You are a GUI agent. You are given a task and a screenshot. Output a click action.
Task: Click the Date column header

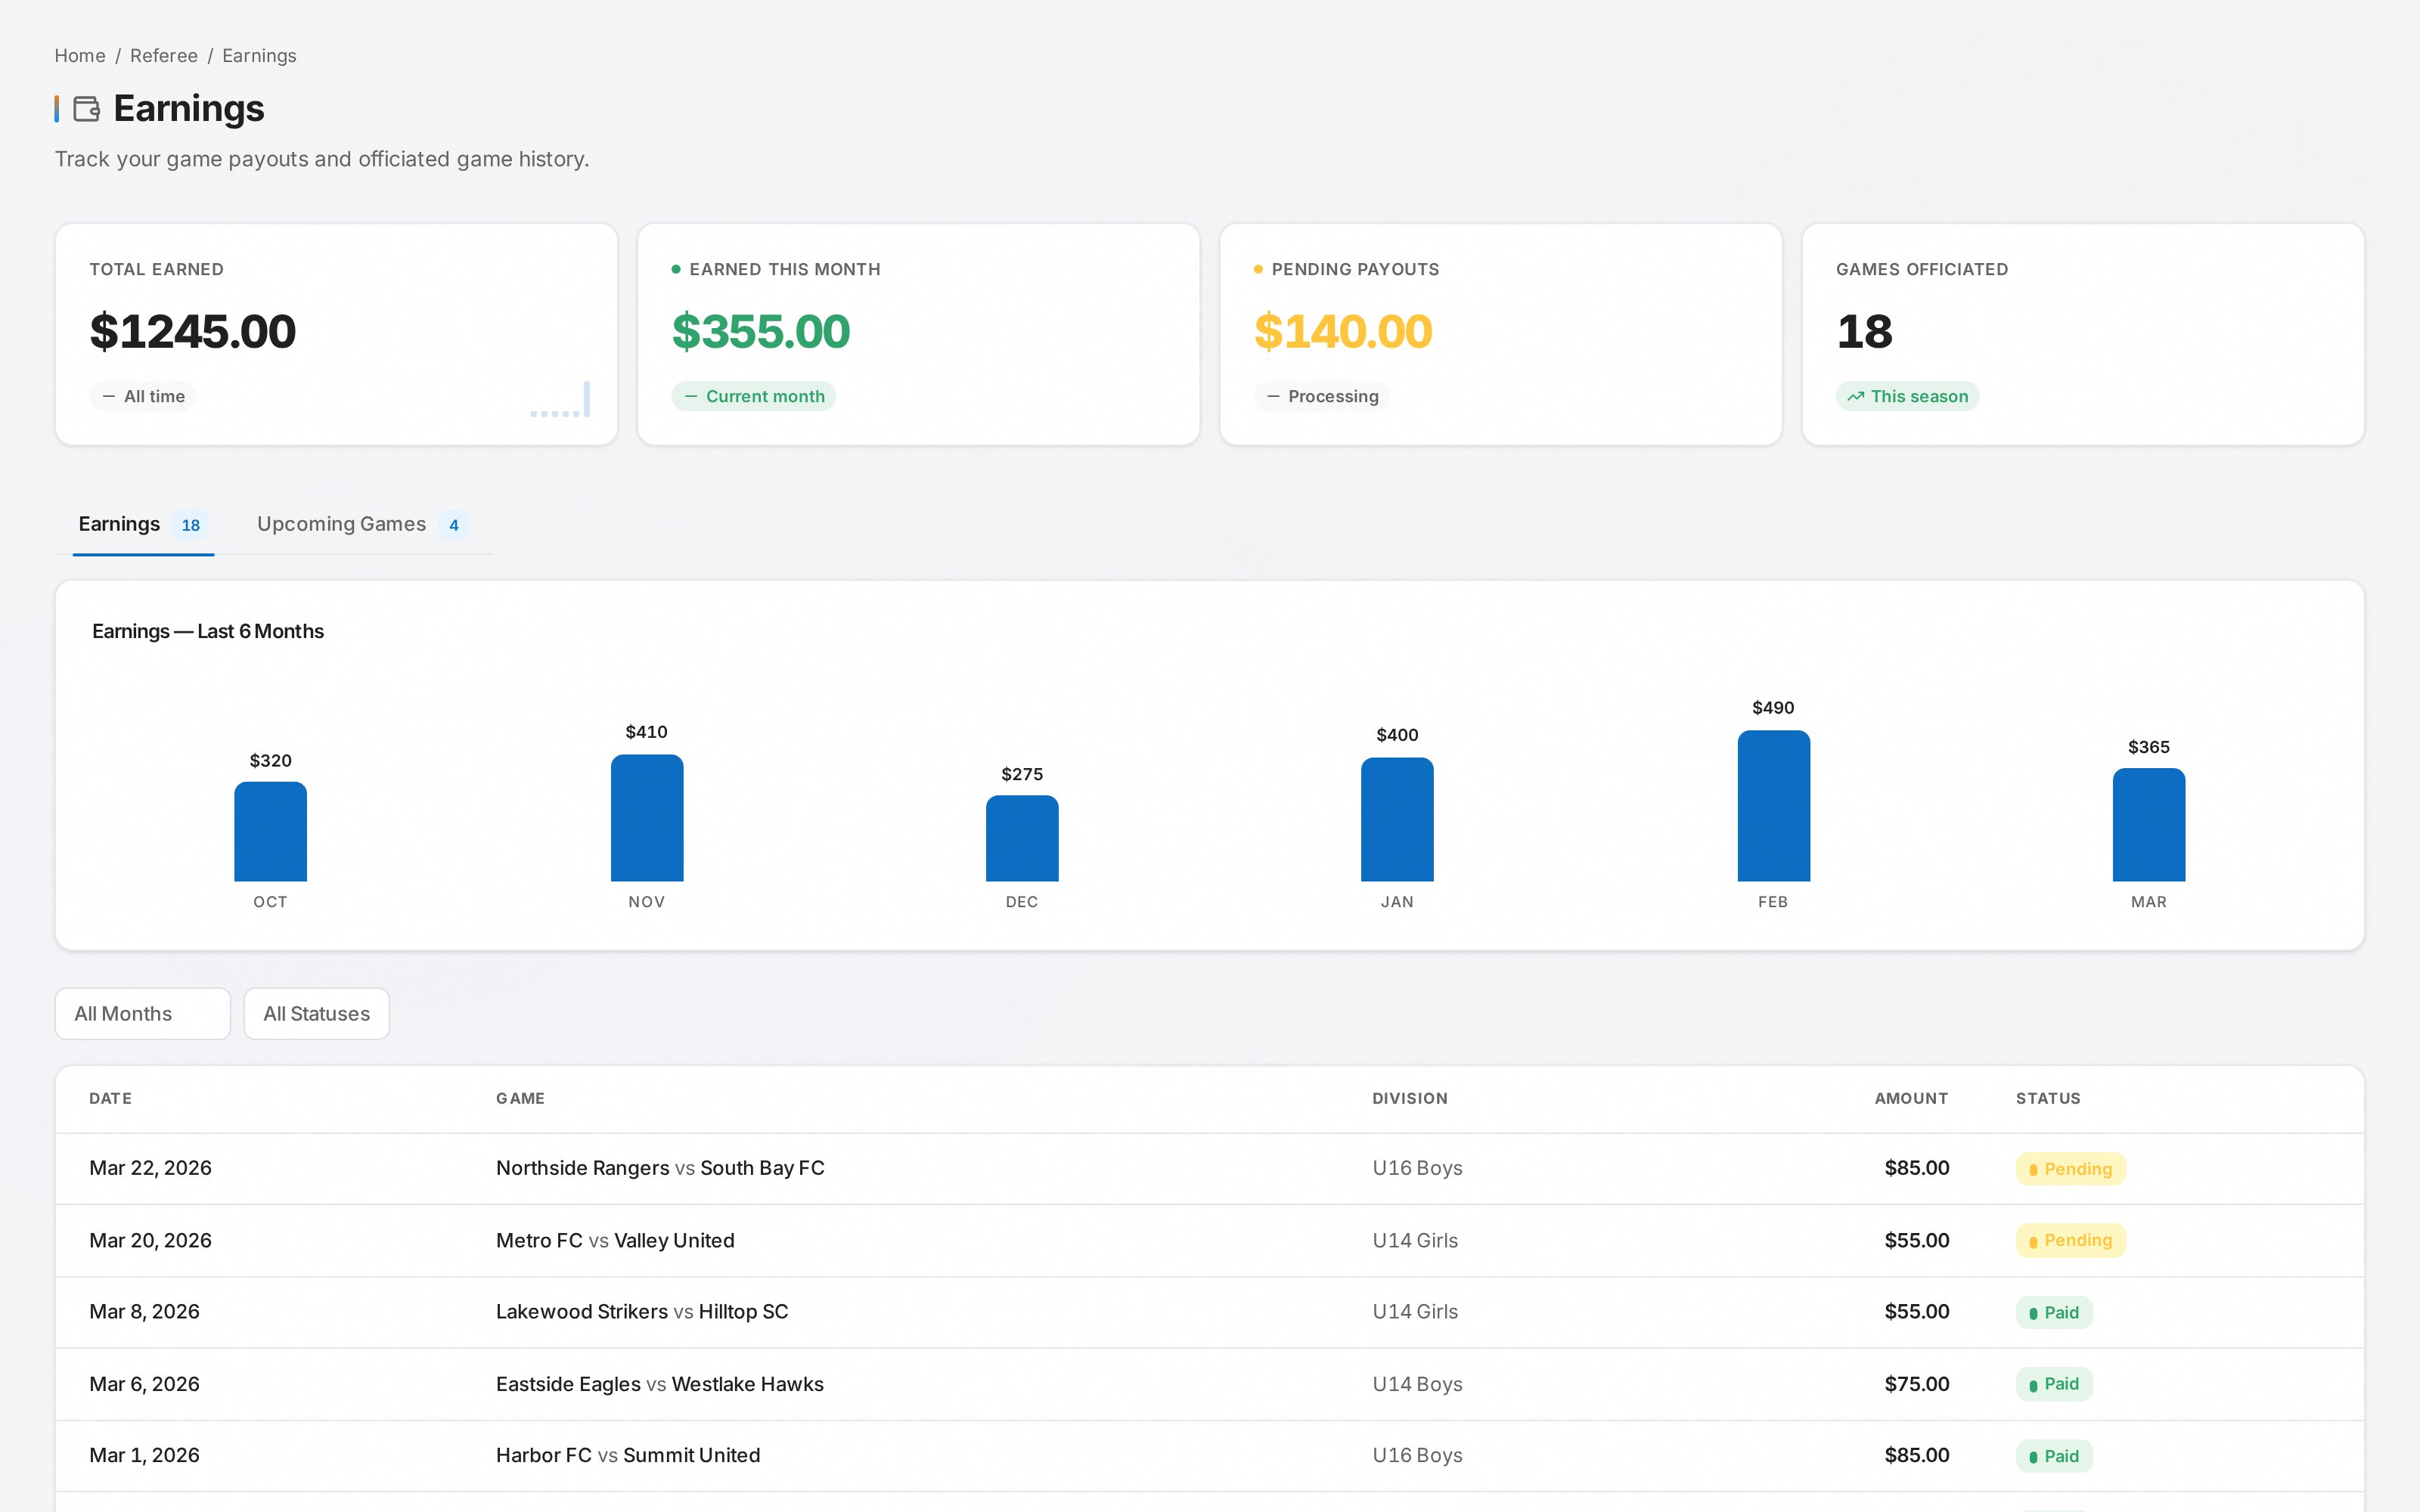(110, 1099)
